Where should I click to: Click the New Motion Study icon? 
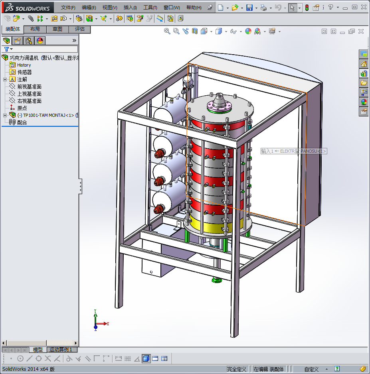coord(119,18)
